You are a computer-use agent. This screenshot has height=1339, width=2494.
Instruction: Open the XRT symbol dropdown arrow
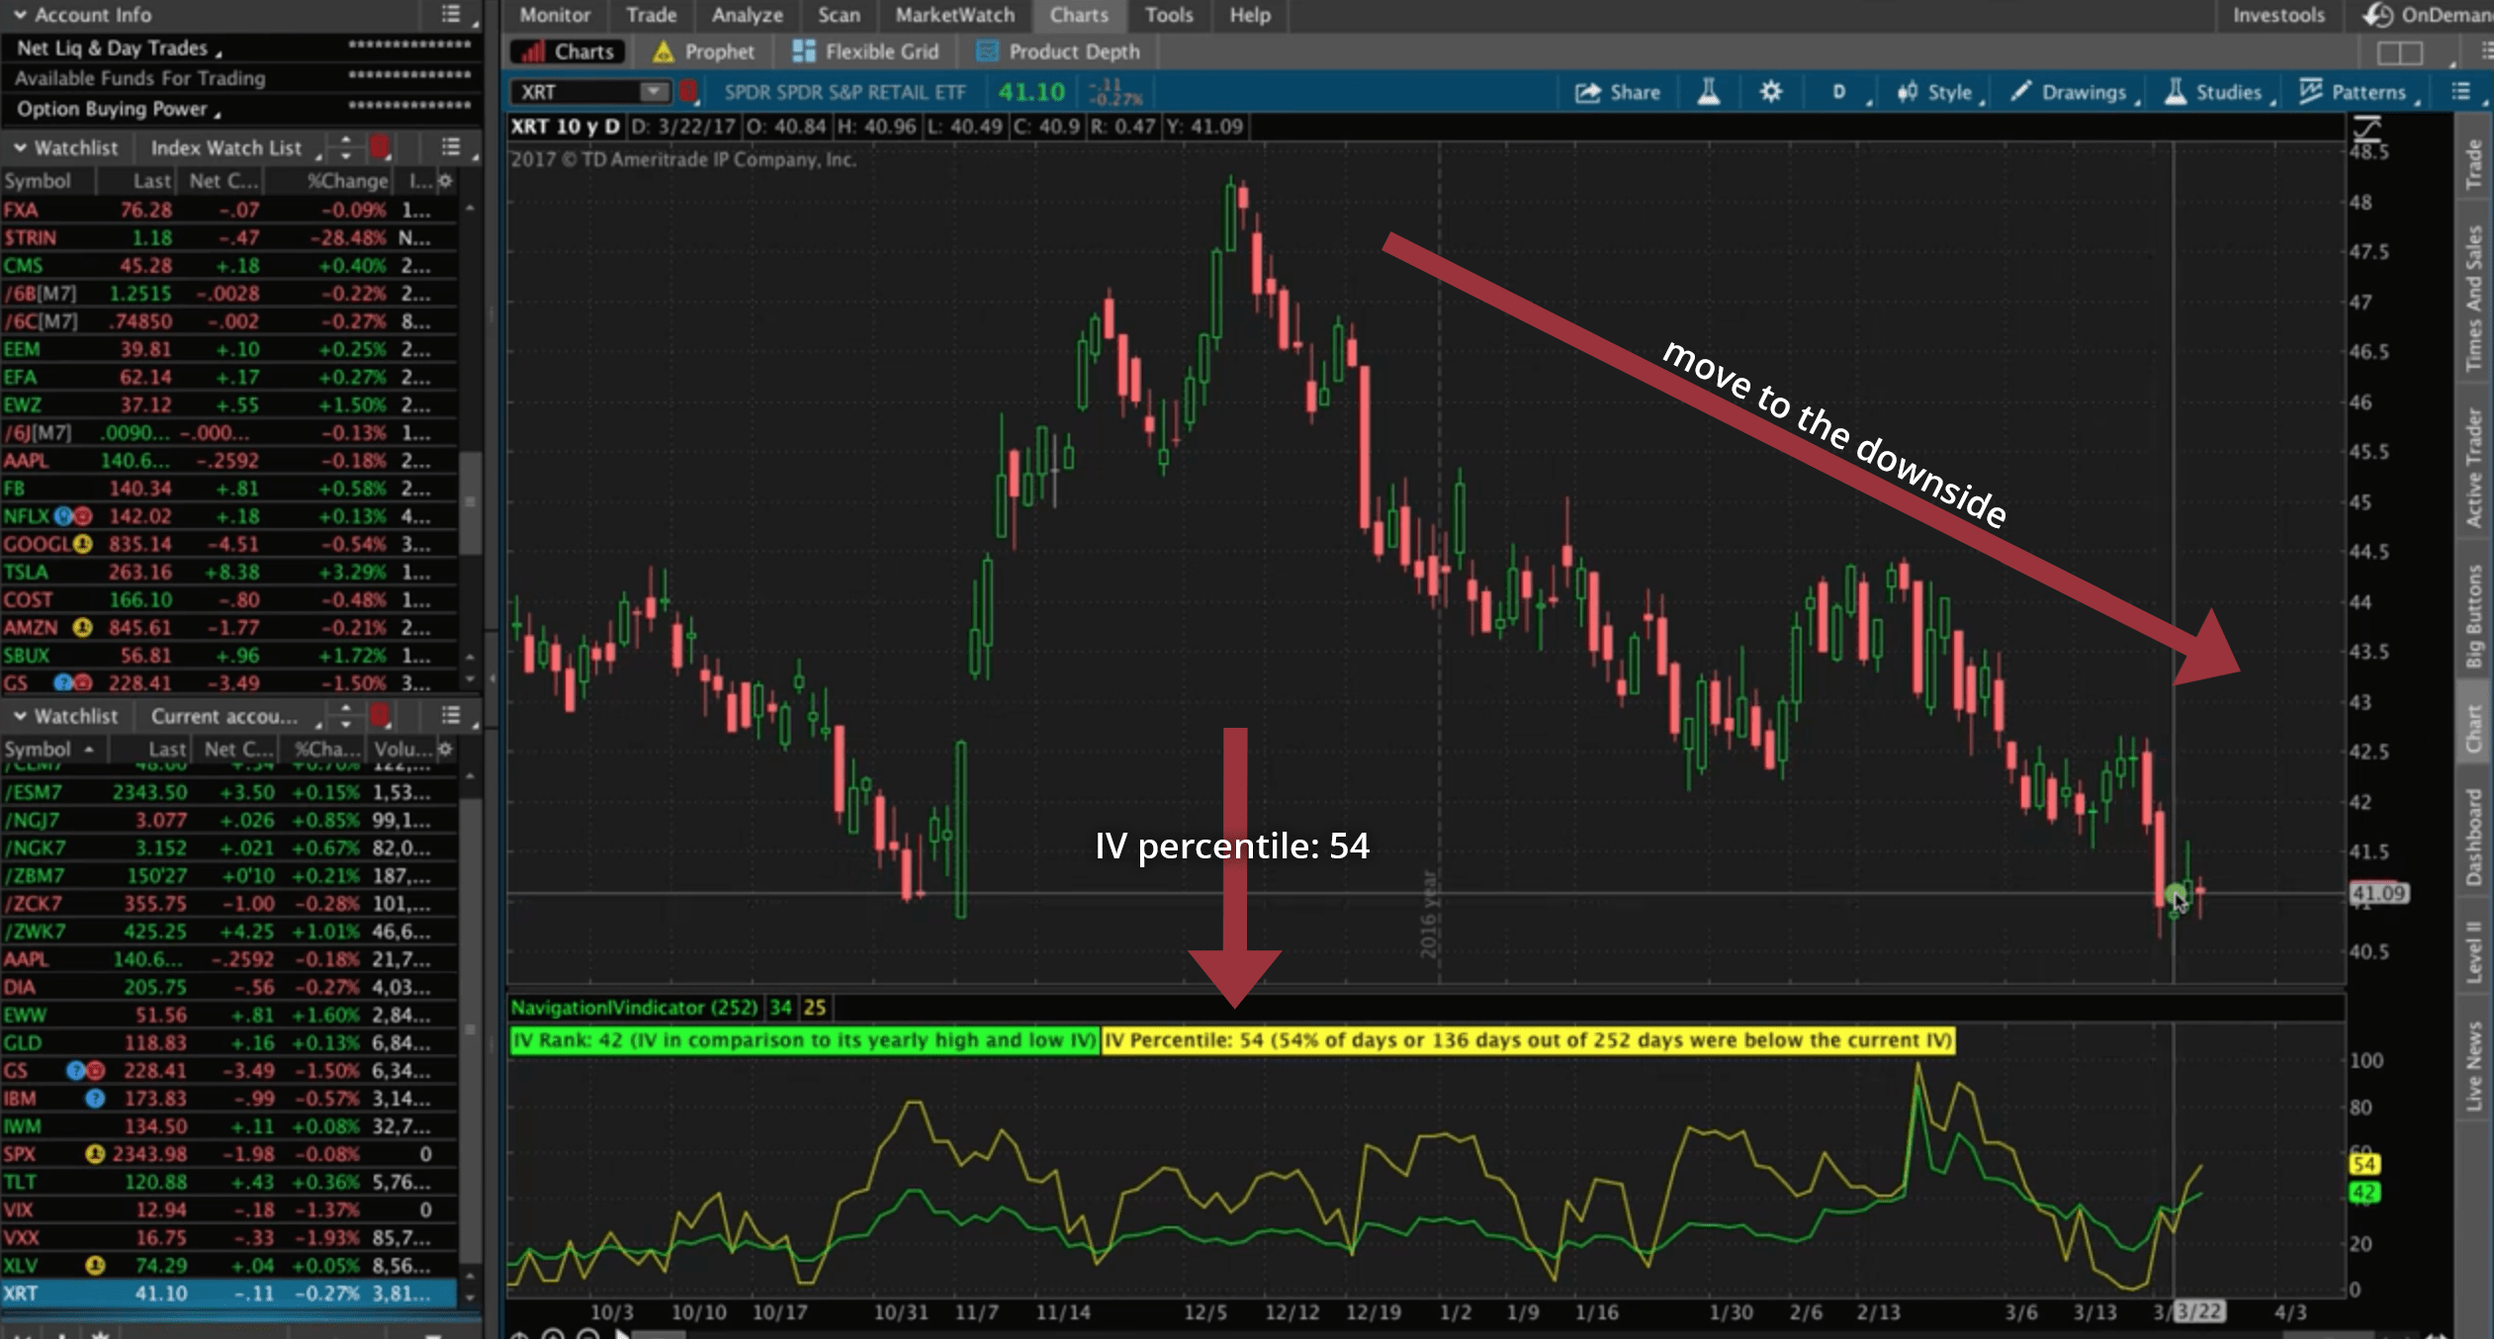click(653, 92)
